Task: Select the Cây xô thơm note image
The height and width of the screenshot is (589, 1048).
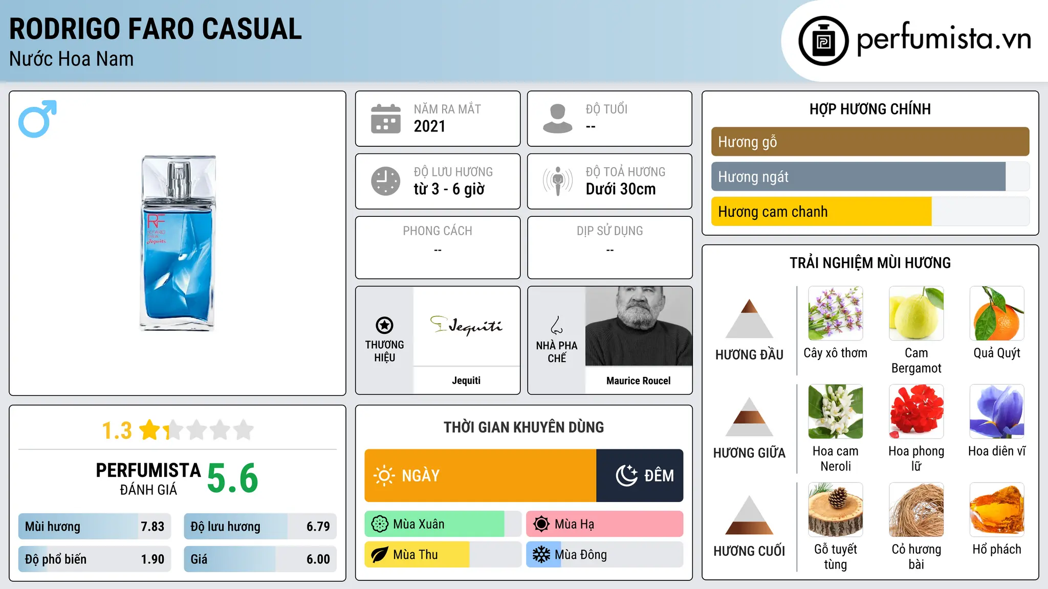Action: click(x=836, y=313)
